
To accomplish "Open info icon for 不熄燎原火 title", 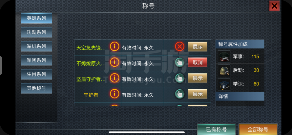I will [115, 62].
